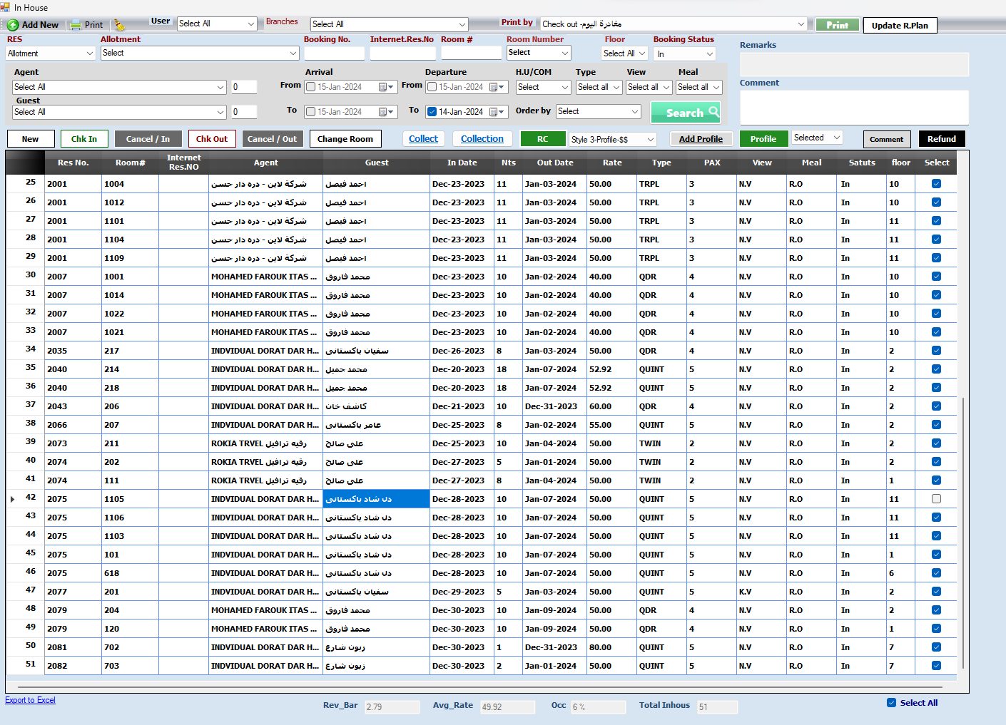This screenshot has height=725, width=1006.
Task: Open the Collect link
Action: pyautogui.click(x=424, y=139)
